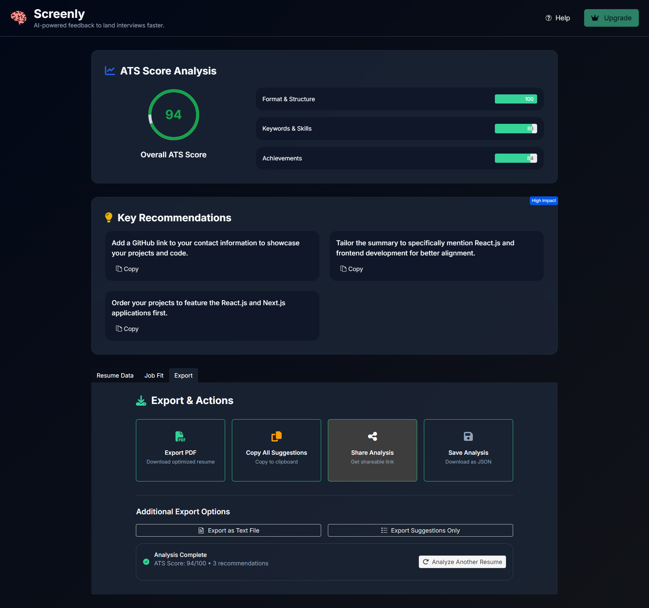Click the Save Analysis floppy disk icon

coord(468,436)
